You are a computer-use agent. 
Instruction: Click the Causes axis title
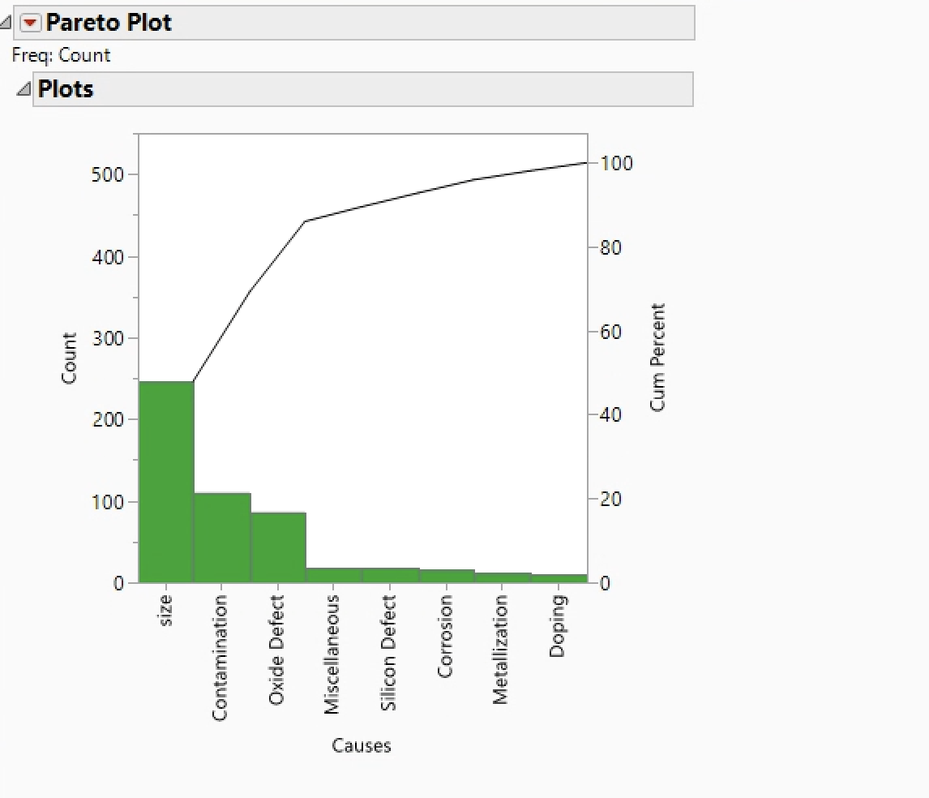click(361, 745)
